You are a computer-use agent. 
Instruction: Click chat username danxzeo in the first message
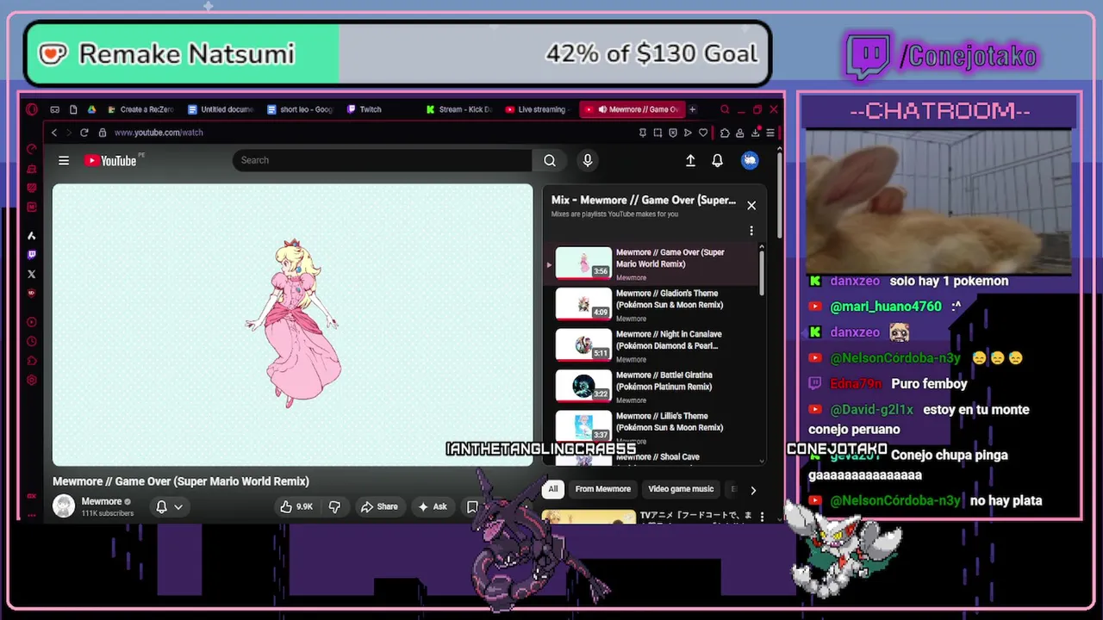click(x=855, y=281)
